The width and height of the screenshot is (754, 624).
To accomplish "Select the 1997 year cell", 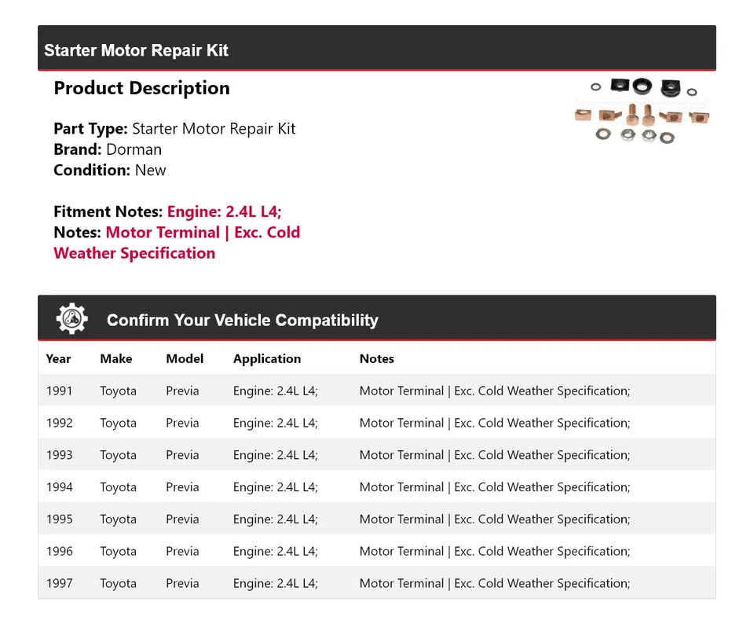I will point(59,583).
